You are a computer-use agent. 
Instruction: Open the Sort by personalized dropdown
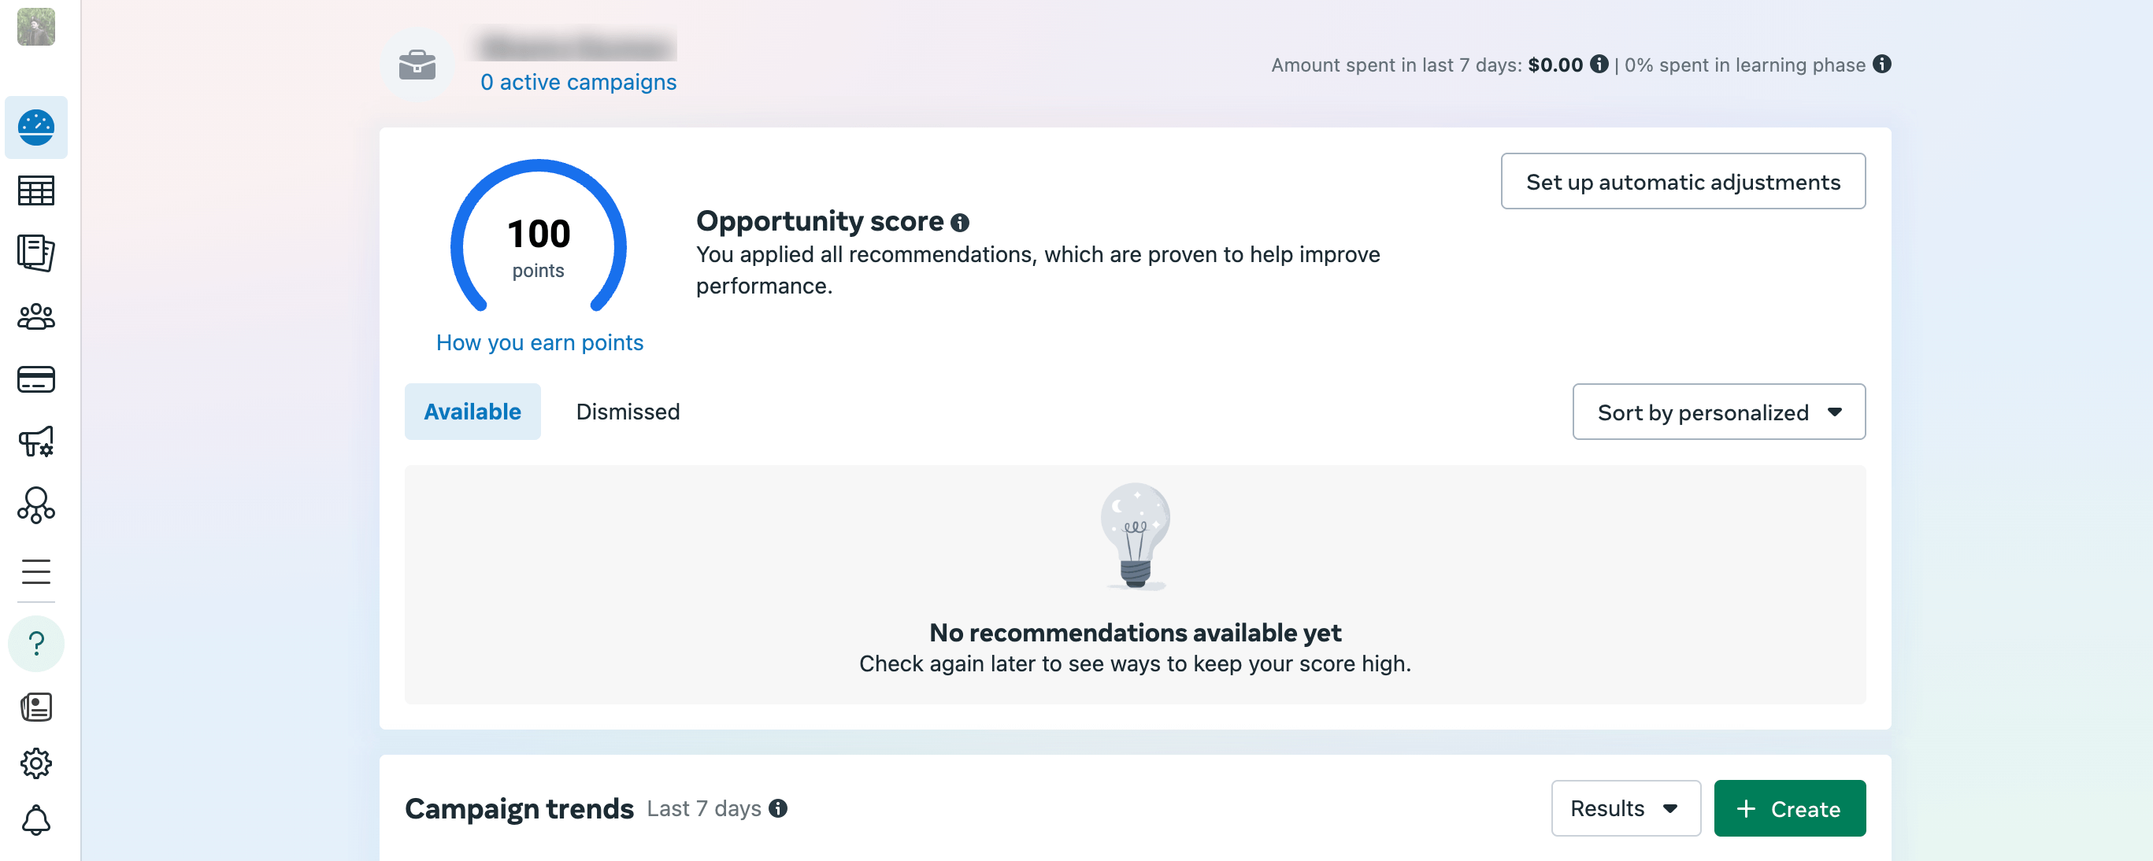(1718, 411)
